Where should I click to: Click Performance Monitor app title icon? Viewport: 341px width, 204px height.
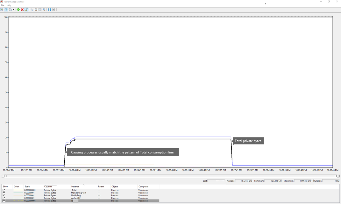[x=2, y=2]
